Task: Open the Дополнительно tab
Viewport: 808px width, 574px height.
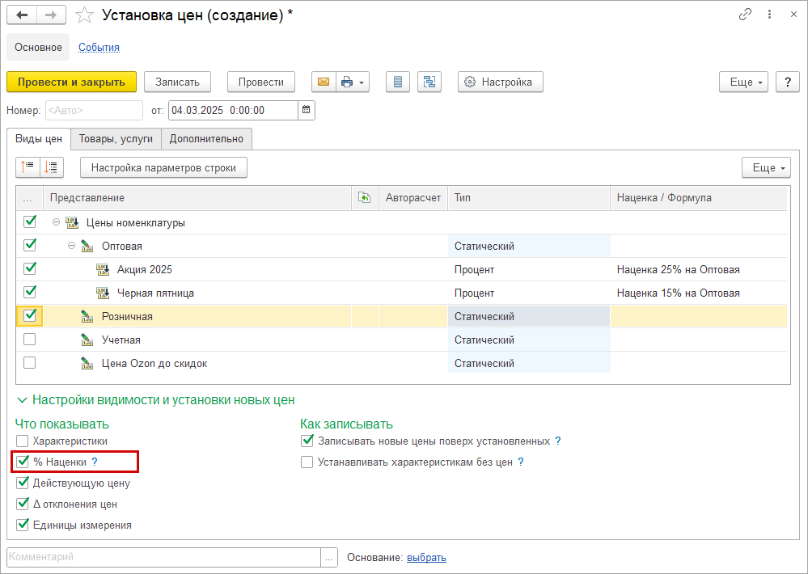Action: point(206,138)
